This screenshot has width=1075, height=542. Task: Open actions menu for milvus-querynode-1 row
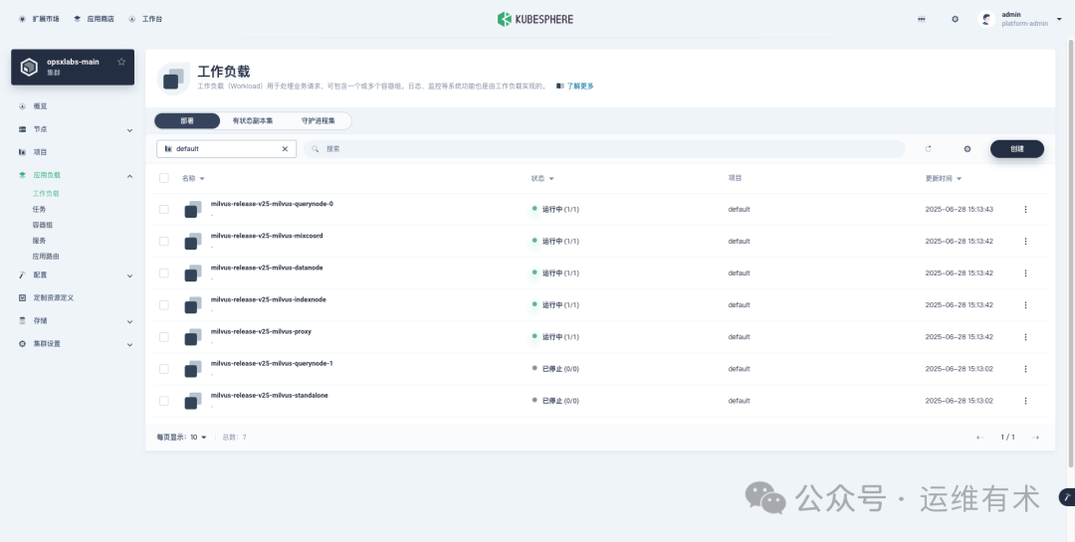[x=1025, y=369]
